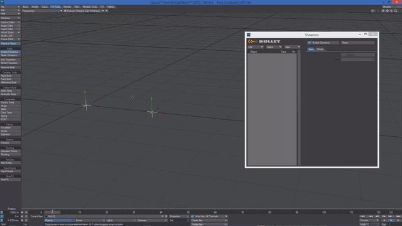
Task: Click the Fracture tool button
Action: (x=10, y=143)
